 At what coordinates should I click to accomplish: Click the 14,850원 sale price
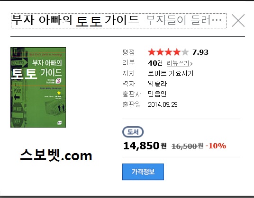coord(145,146)
